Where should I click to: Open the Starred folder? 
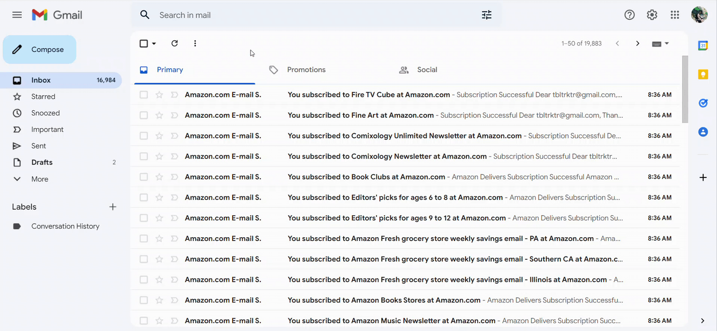click(x=43, y=97)
